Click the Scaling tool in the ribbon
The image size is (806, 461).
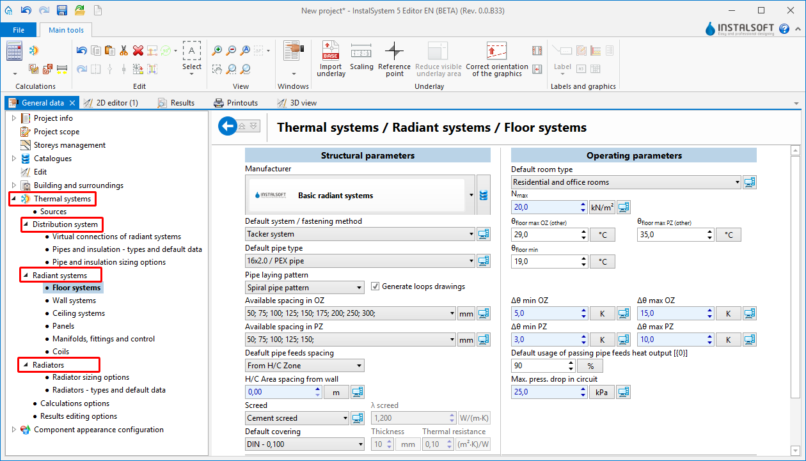[x=361, y=58]
